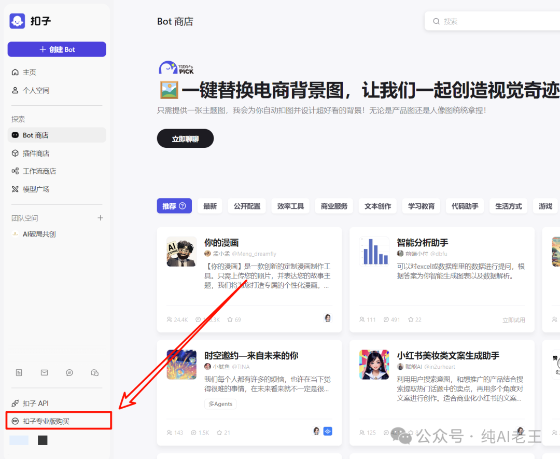The height and width of the screenshot is (459, 560).
Task: Click the 你的漫画 card title
Action: click(x=221, y=243)
